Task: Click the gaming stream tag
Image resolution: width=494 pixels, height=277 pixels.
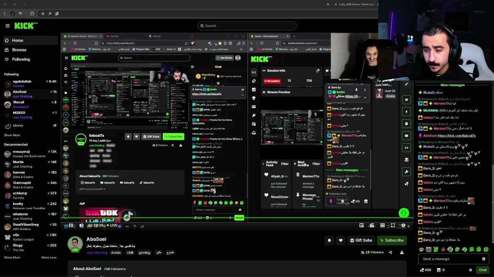Action: [x=144, y=253]
